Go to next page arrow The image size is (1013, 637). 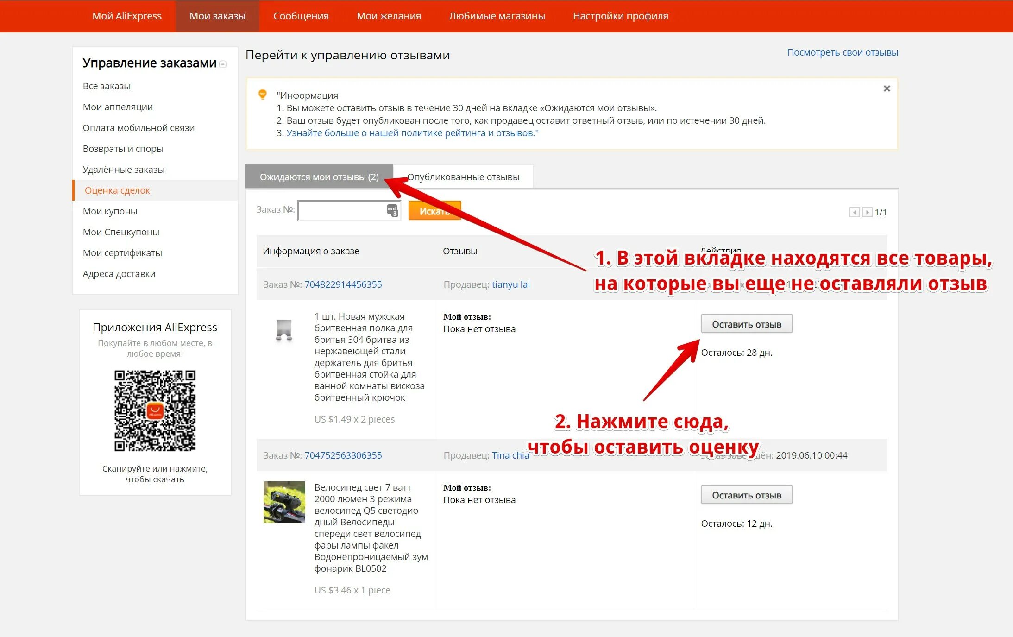point(867,212)
